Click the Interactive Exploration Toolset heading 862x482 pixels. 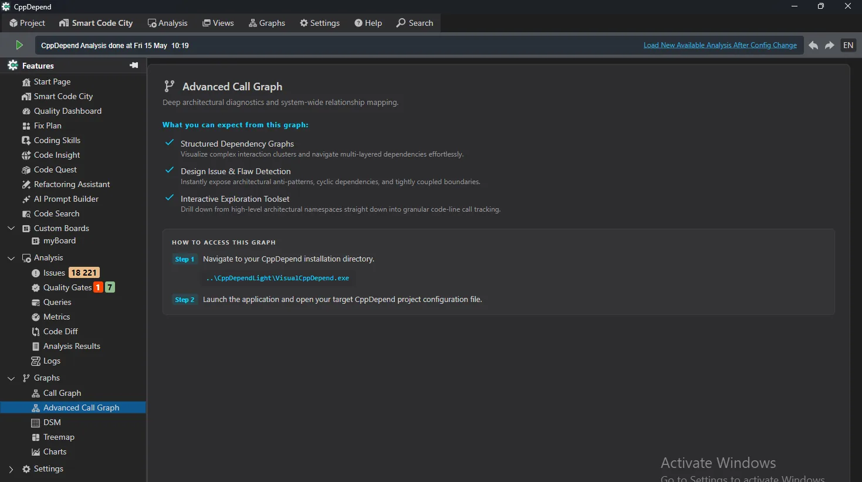(x=235, y=199)
